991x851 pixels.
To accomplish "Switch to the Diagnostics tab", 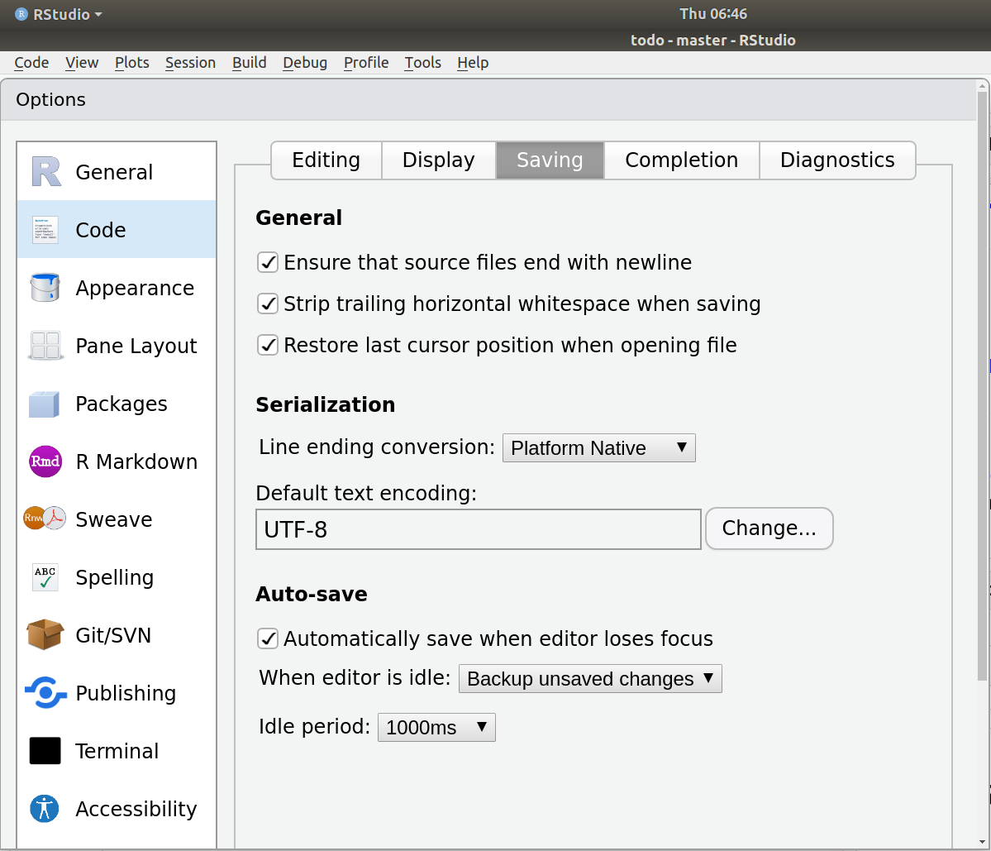I will click(837, 160).
